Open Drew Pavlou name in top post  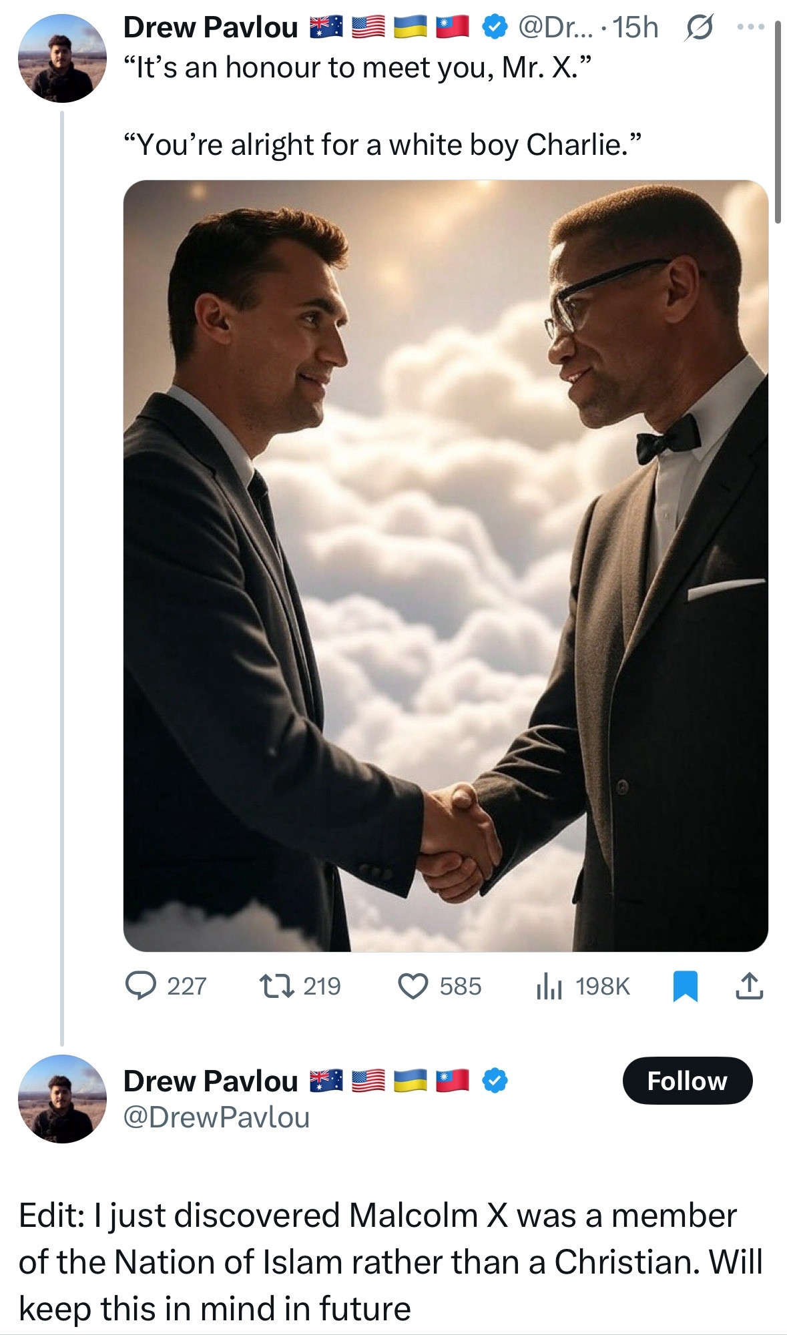pos(210,27)
